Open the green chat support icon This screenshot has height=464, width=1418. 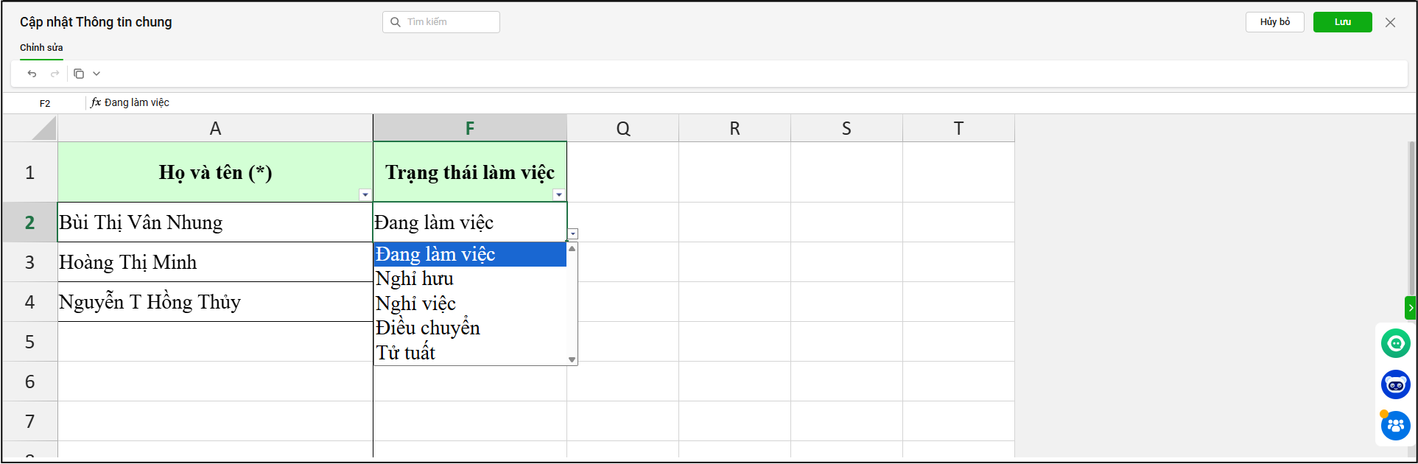1395,343
